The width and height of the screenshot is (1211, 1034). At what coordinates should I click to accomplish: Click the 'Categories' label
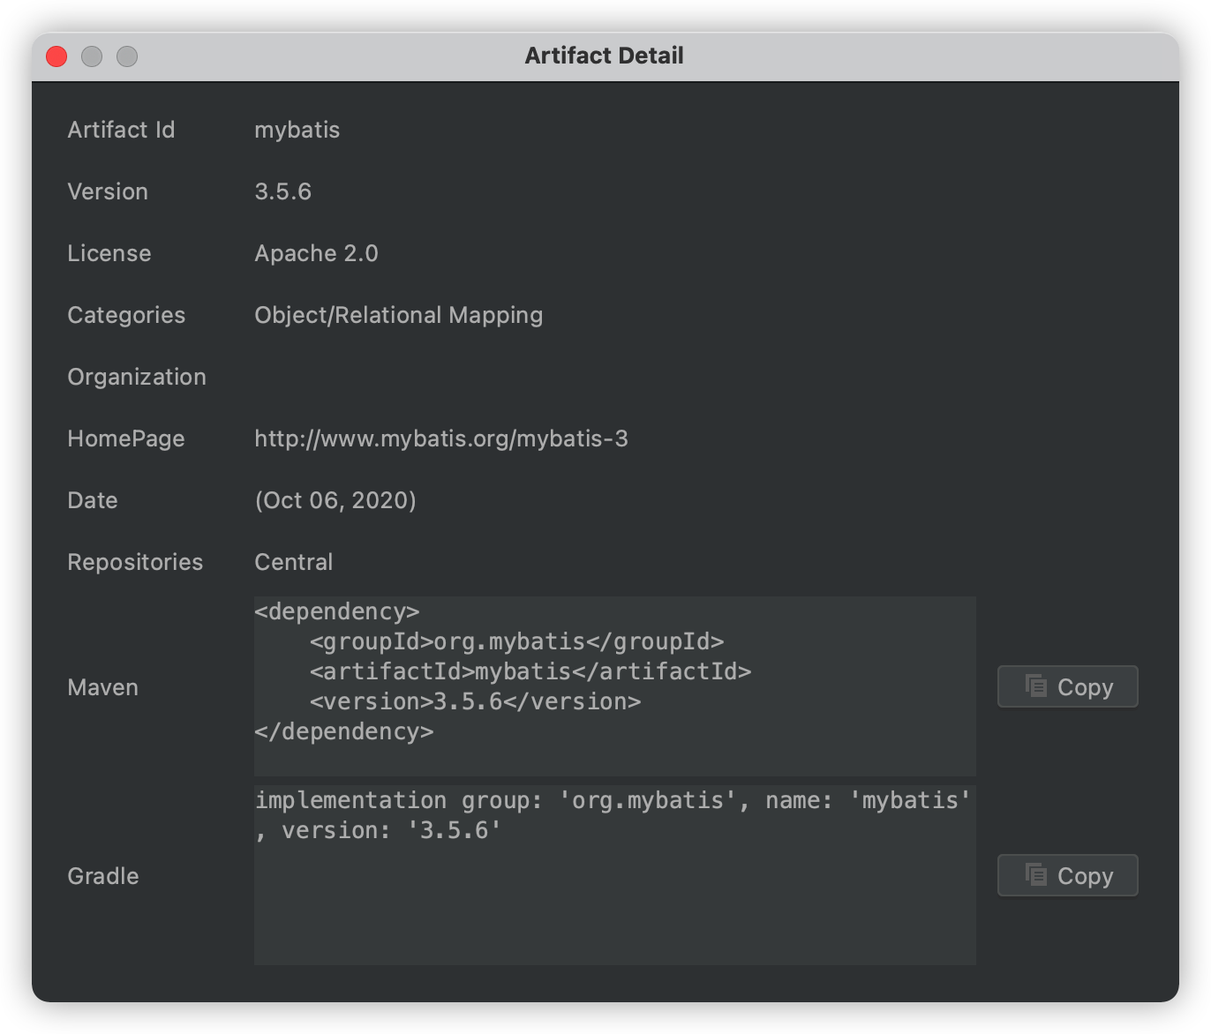[x=126, y=315]
